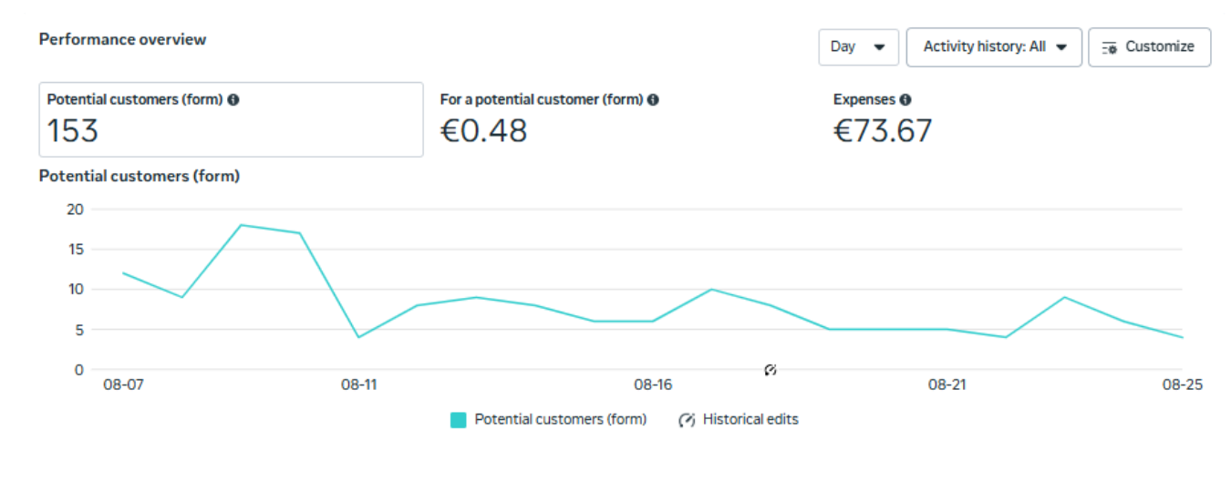Viewport: 1231px width, 492px height.
Task: Expand the Activity history: All dropdown
Action: (994, 47)
